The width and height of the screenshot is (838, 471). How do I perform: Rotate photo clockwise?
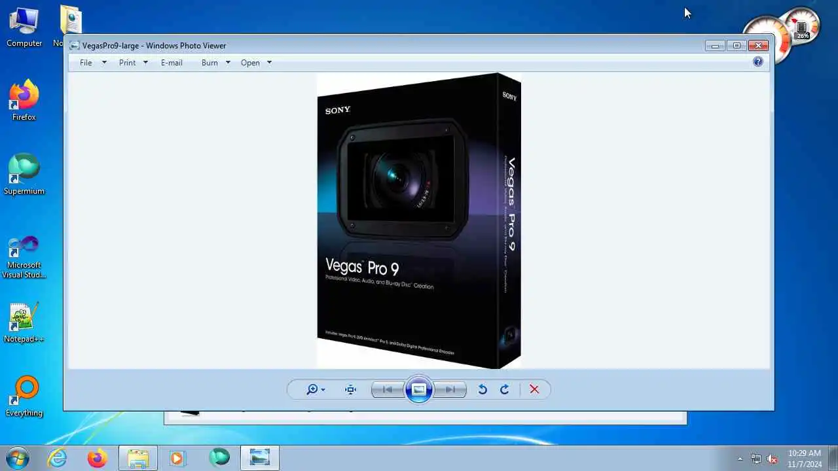pos(505,389)
